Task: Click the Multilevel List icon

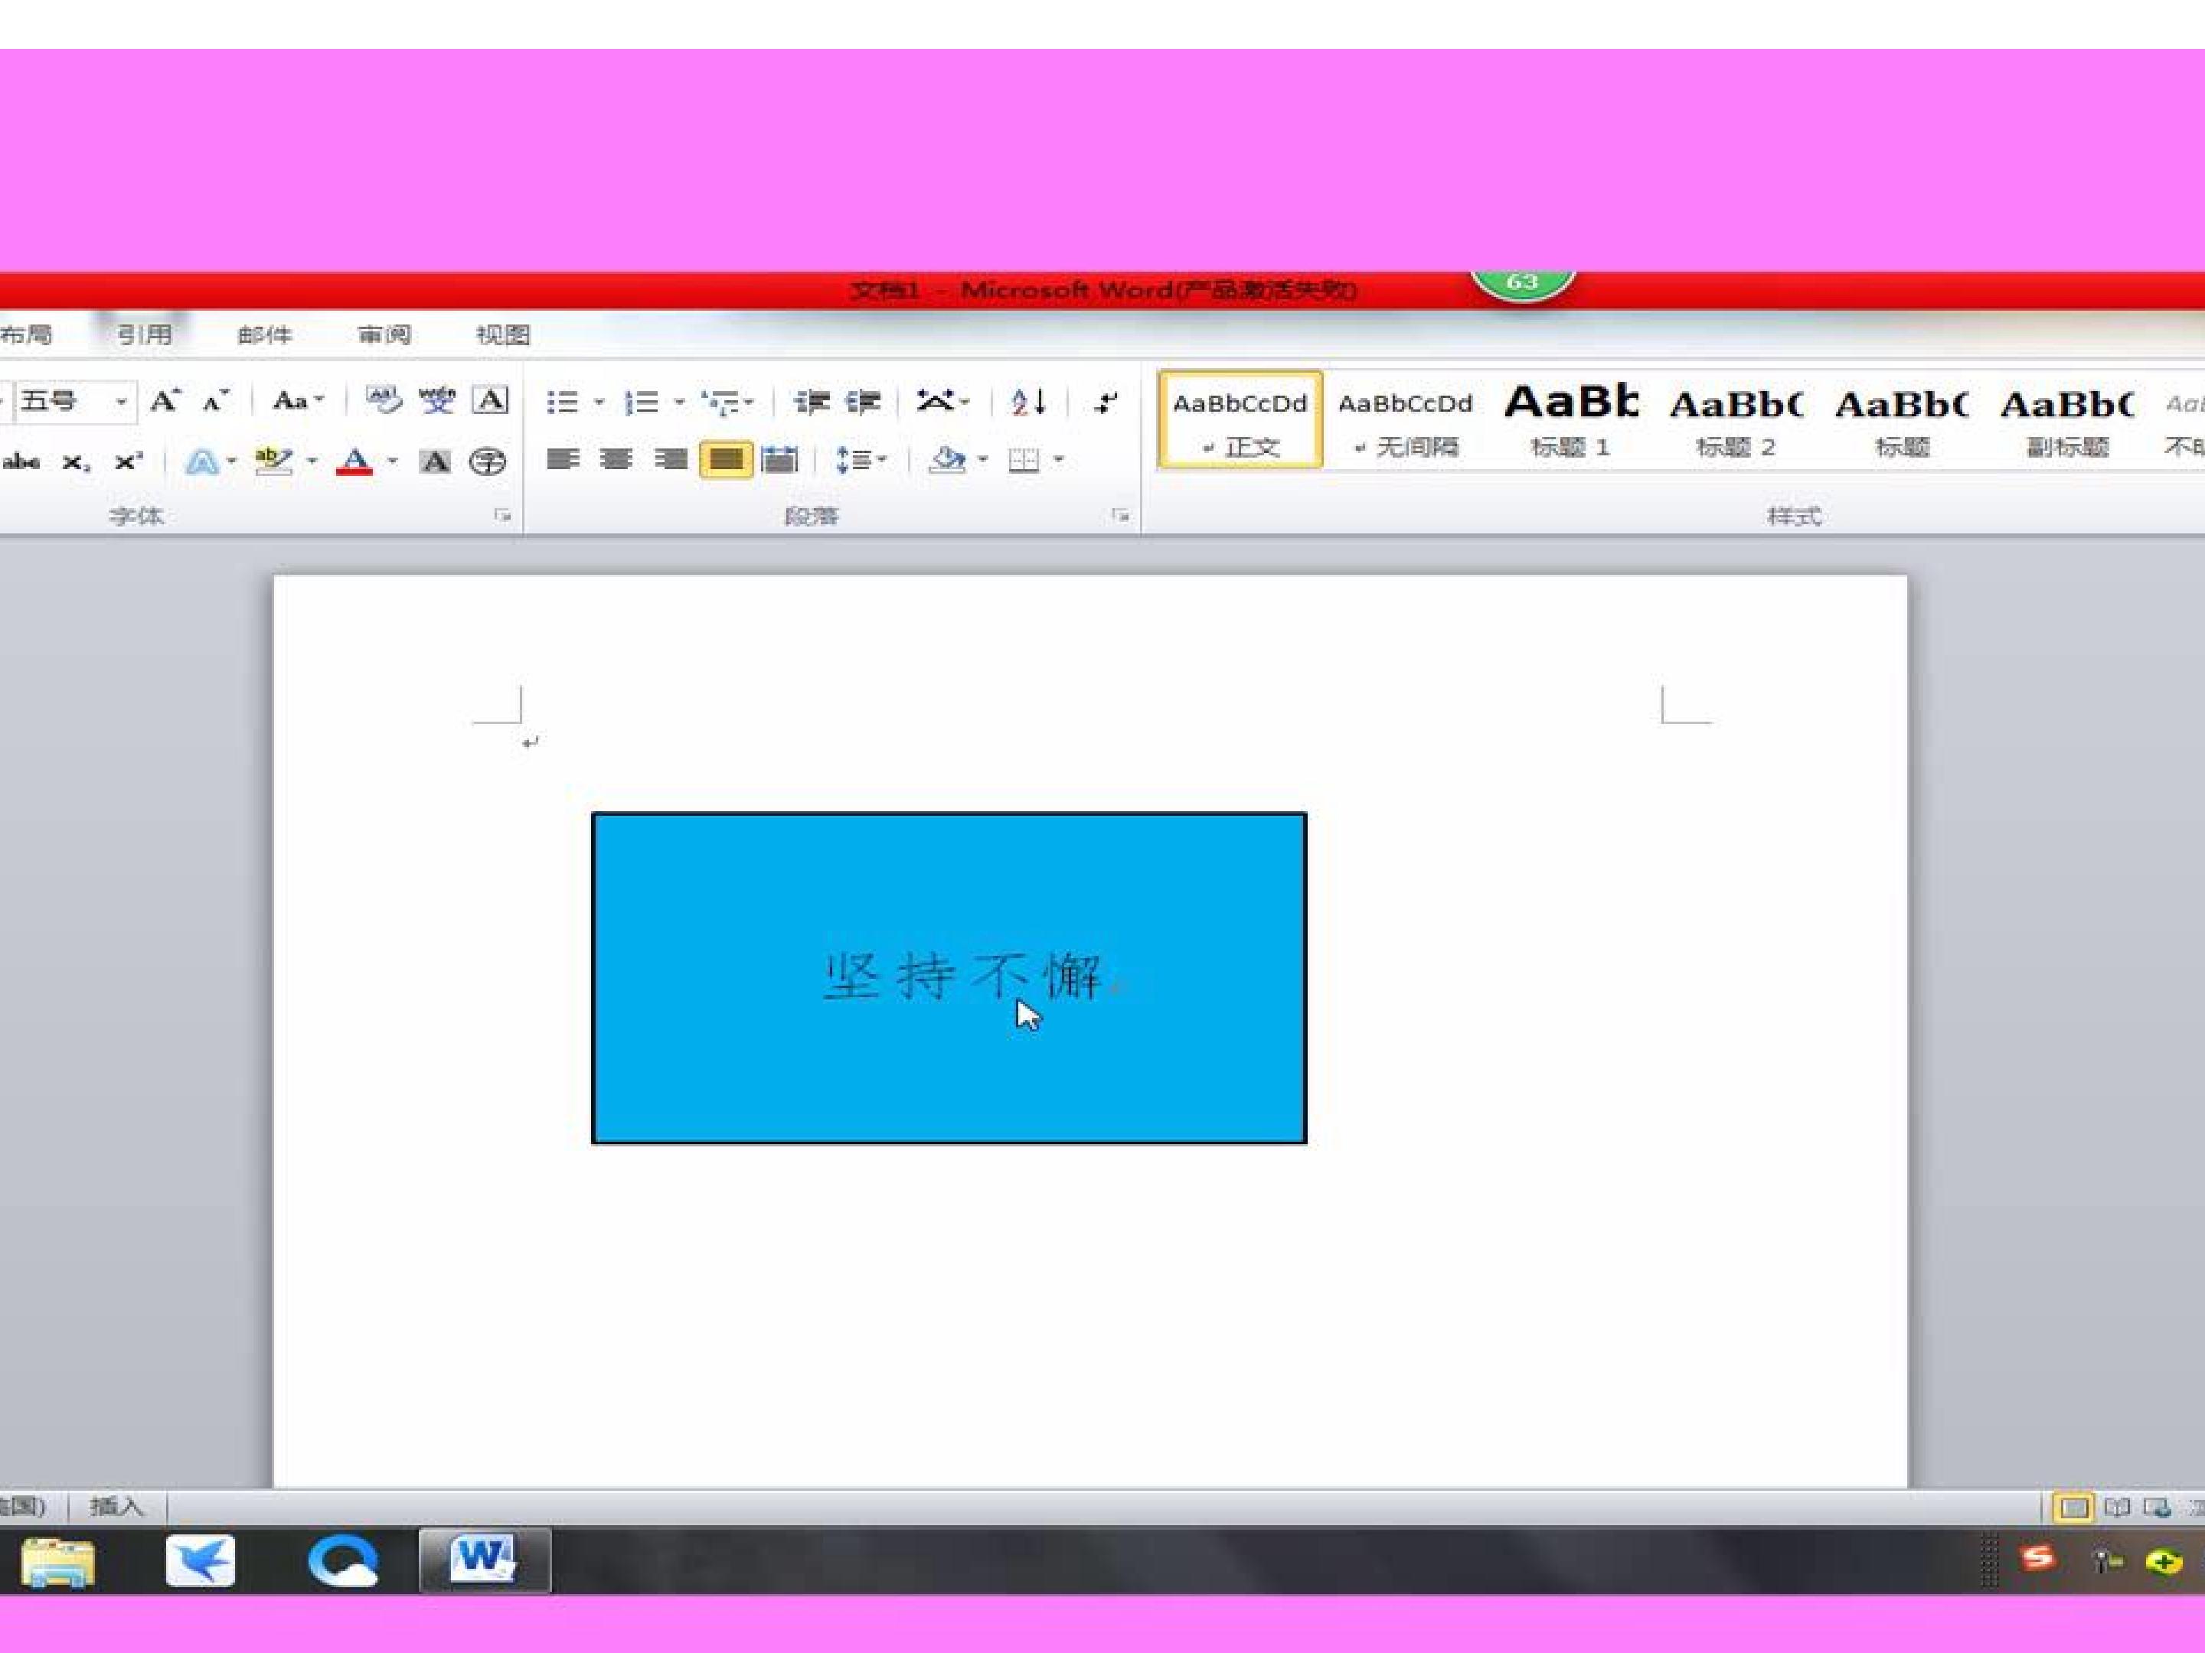Action: [x=720, y=403]
